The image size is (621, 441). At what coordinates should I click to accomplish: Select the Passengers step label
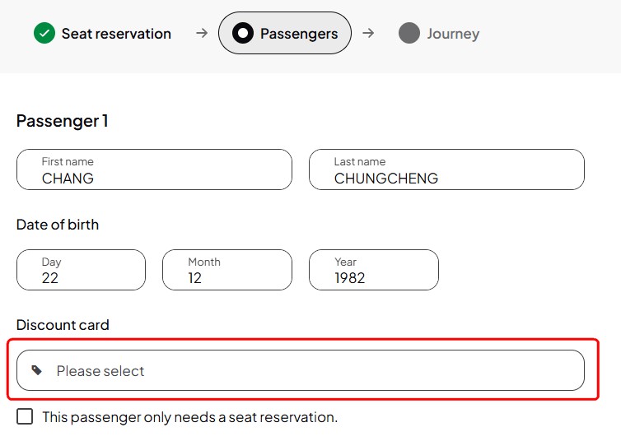pos(299,34)
